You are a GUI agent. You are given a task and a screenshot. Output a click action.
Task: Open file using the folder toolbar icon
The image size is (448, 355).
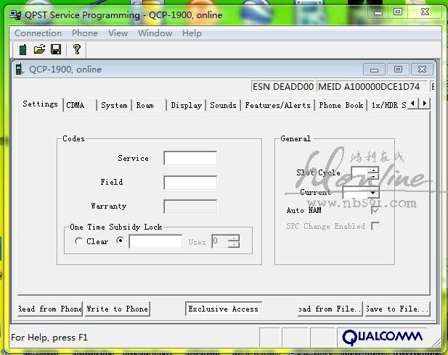tap(39, 49)
